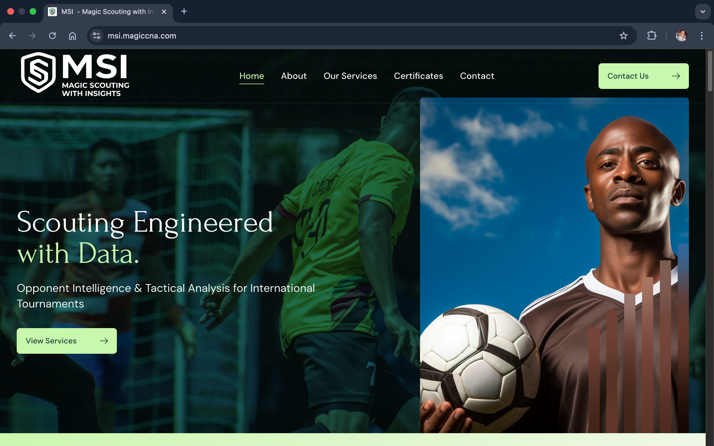Viewport: 714px width, 446px height.
Task: Click the MSI shield logo
Action: pos(38,72)
